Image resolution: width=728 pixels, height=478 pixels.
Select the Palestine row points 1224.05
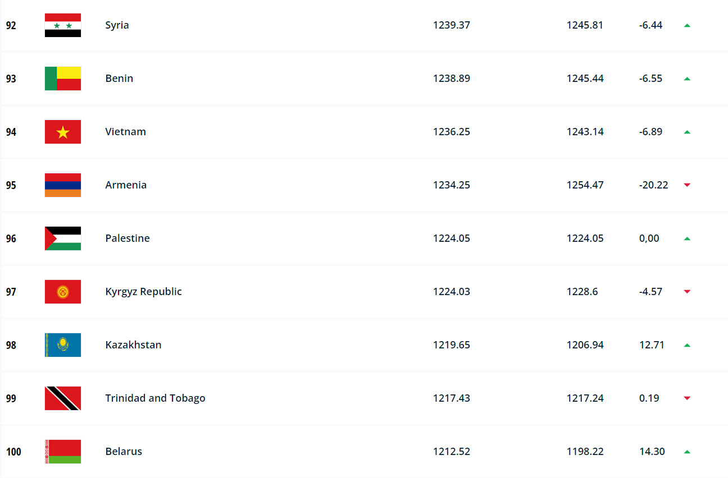click(452, 238)
